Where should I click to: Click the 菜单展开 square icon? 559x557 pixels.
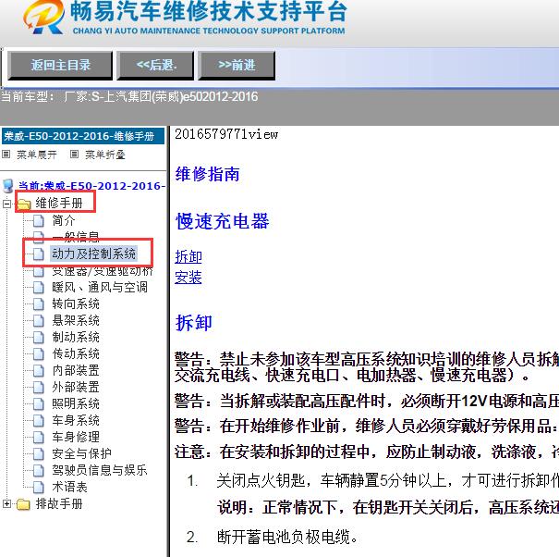(6, 155)
